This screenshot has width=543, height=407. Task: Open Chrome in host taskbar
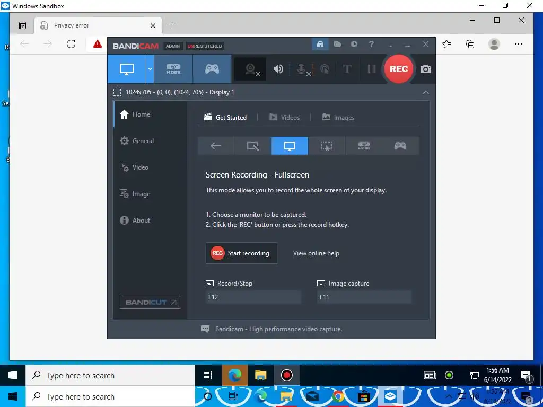tap(338, 396)
